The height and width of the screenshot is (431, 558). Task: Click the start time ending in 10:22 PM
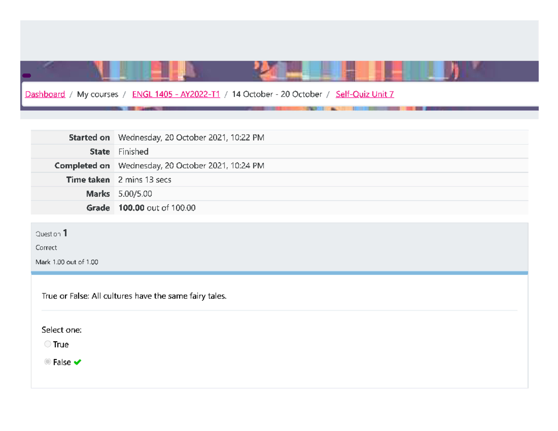(192, 137)
